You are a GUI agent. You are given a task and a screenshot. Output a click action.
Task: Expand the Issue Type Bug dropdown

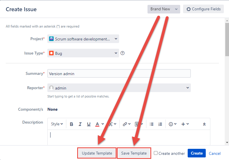[83, 53]
